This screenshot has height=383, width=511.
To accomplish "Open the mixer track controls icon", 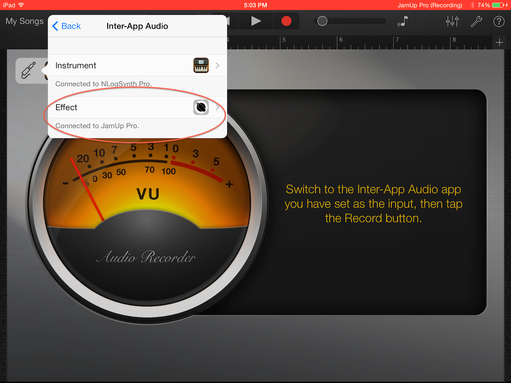I will (452, 21).
